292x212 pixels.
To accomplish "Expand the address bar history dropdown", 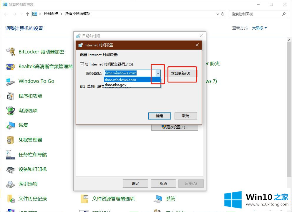I will [218, 14].
